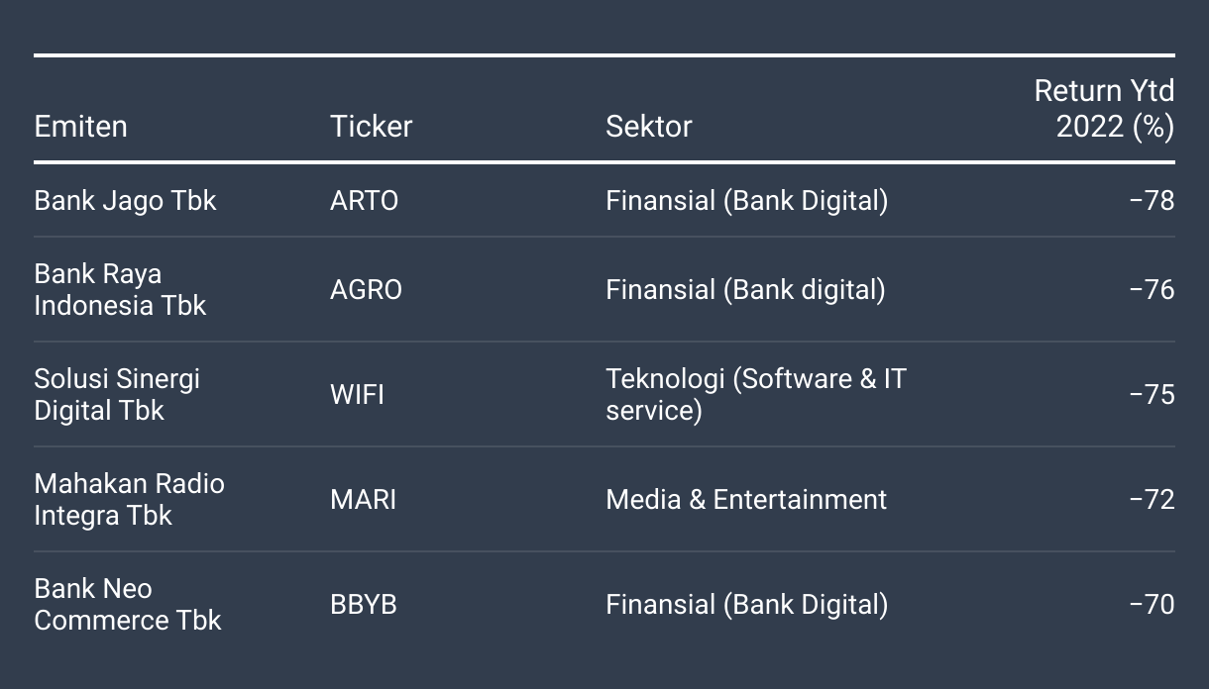Select the Emiten column header
The width and height of the screenshot is (1209, 689).
tap(80, 127)
